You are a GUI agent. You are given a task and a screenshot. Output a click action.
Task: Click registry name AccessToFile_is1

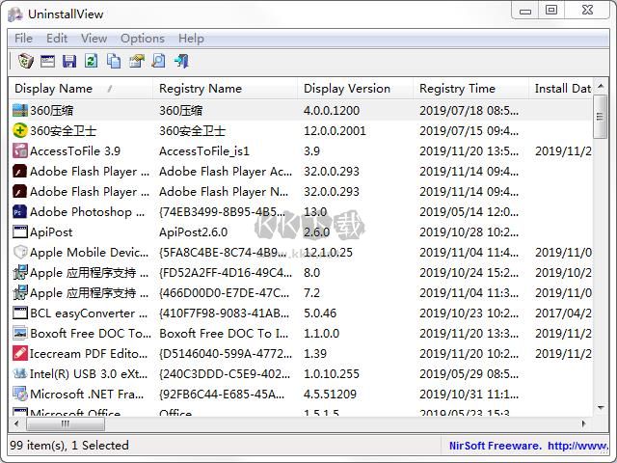click(x=204, y=150)
